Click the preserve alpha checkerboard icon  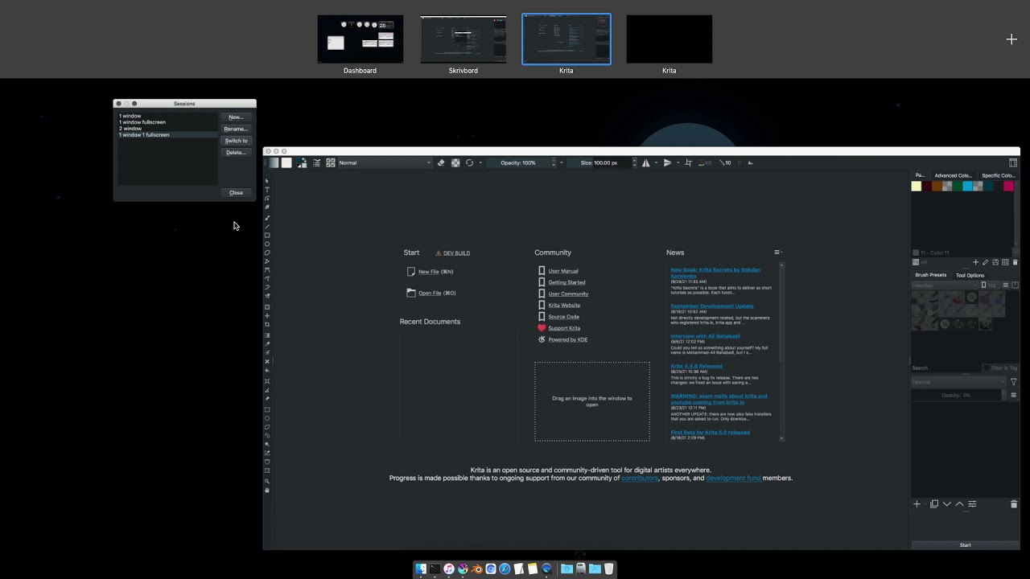tap(455, 163)
